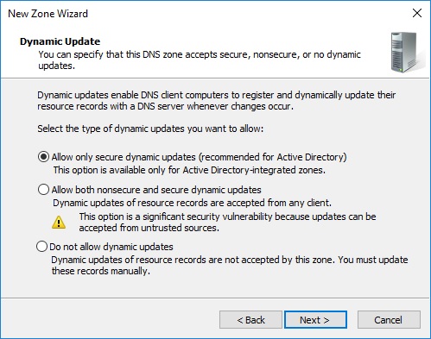The width and height of the screenshot is (431, 339).
Task: Click 'You must update these records manually' text
Action: [230, 265]
